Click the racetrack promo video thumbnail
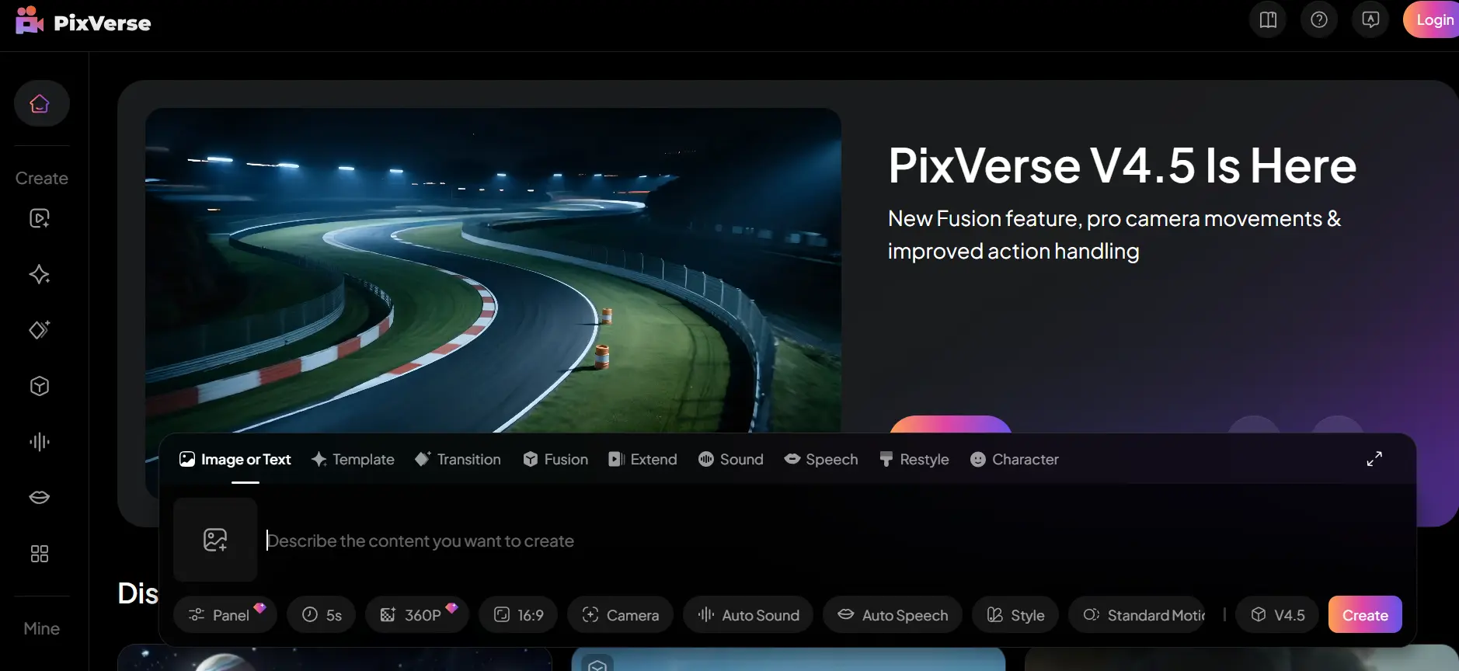This screenshot has width=1459, height=671. pos(493,270)
